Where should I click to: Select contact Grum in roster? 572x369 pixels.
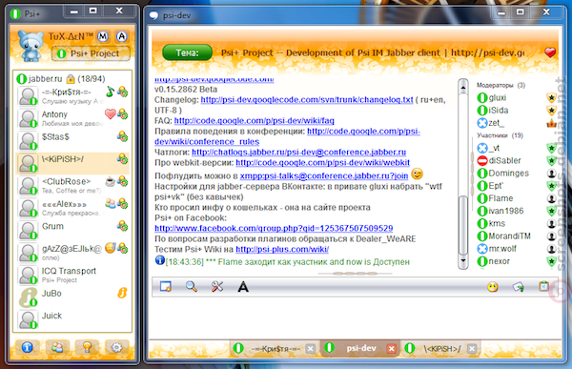73,231
